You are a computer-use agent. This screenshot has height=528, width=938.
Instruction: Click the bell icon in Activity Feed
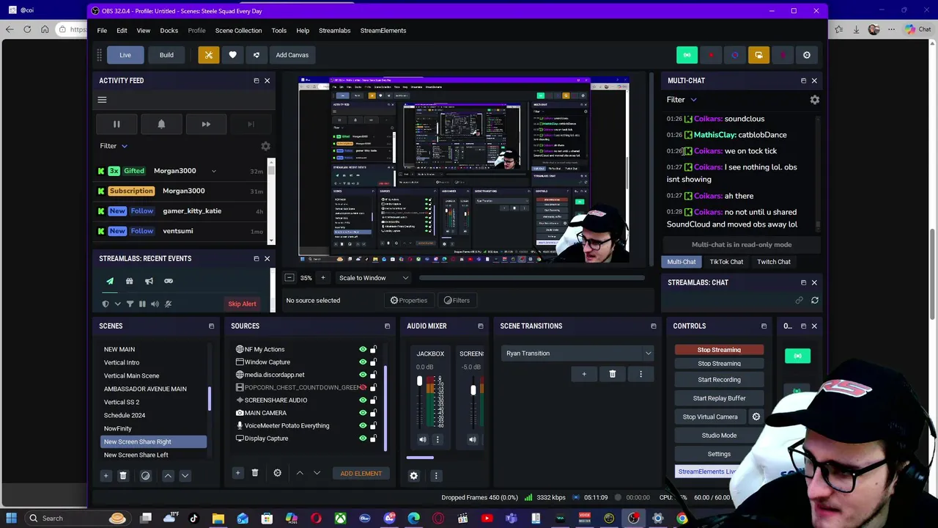click(x=161, y=124)
